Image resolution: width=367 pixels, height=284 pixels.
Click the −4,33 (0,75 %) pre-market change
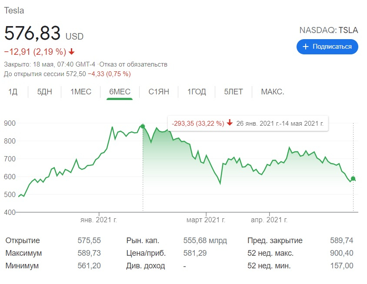tap(109, 74)
